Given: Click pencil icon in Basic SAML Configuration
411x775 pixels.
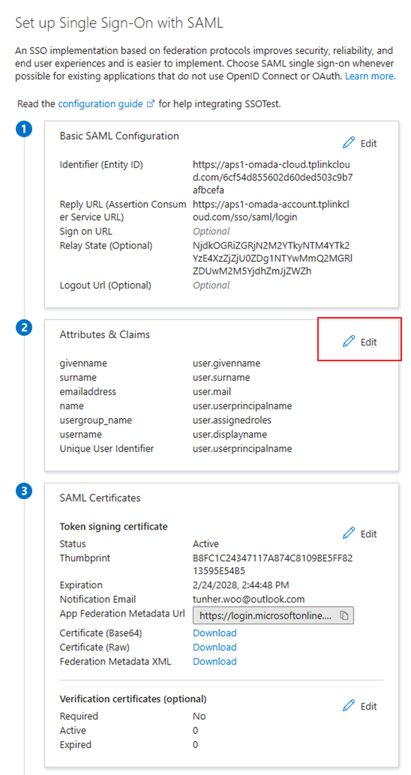Looking at the screenshot, I should click(349, 143).
